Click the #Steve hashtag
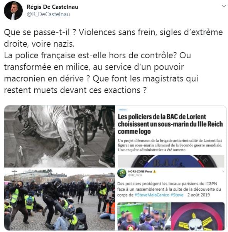The width and height of the screenshot is (228, 232). click(177, 195)
